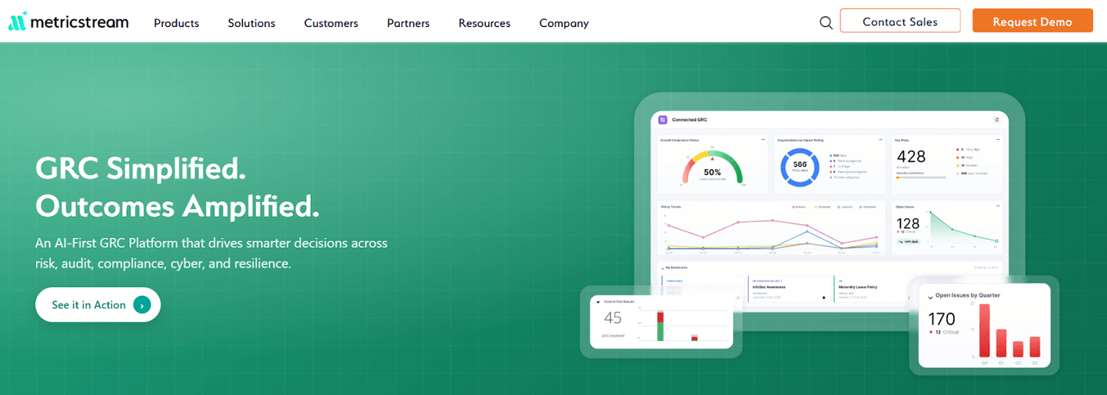1107x395 pixels.
Task: Click the refresh icon on Connected GRC dashboard
Action: (x=997, y=120)
